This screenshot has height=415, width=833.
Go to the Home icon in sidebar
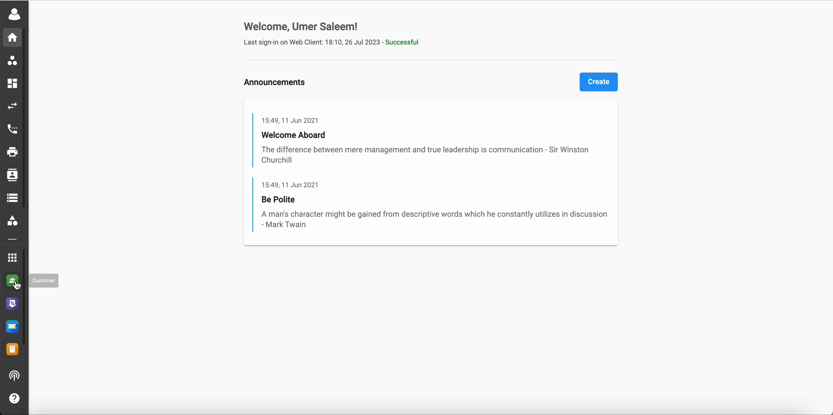click(12, 38)
